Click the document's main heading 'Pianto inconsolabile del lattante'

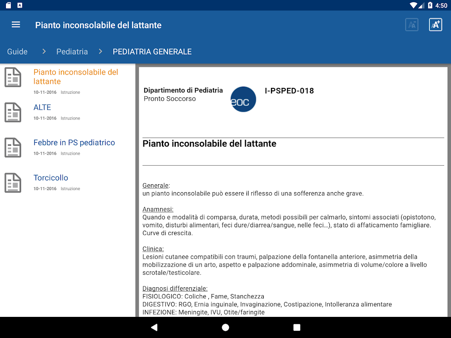coord(209,143)
